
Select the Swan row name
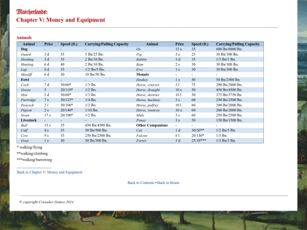pyautogui.click(x=25, y=115)
